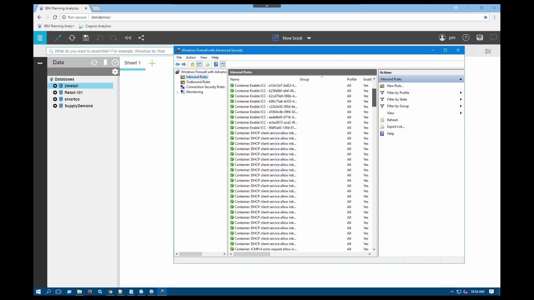
Task: Open the Cognos Analytics bookmark
Action: pos(95,26)
